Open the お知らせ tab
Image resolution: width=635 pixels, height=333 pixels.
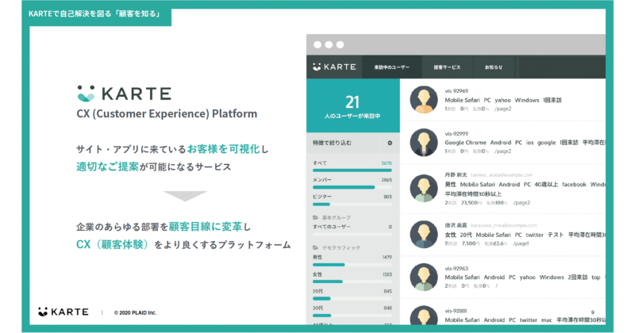[x=494, y=67]
